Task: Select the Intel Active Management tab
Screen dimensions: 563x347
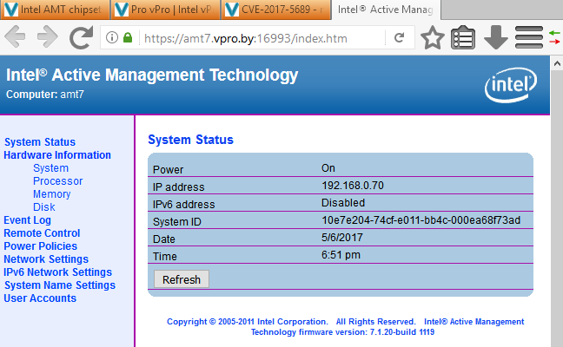Action: click(386, 10)
